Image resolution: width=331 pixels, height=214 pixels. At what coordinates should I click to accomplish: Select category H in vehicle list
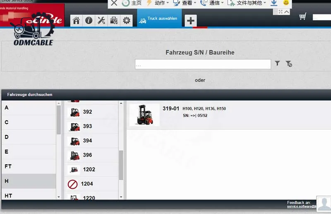coord(29,181)
